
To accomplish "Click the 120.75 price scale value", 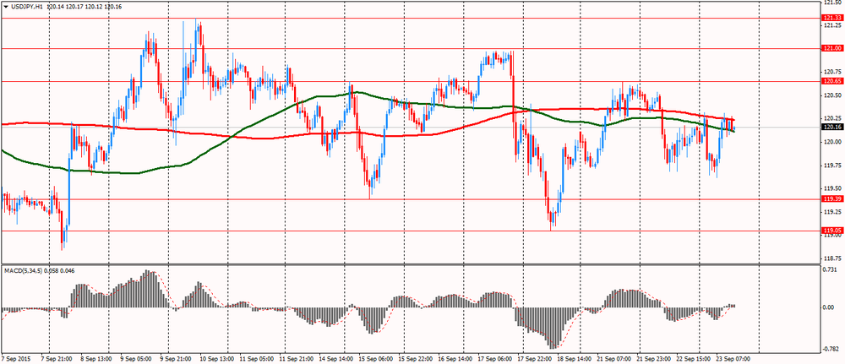I will (832, 72).
